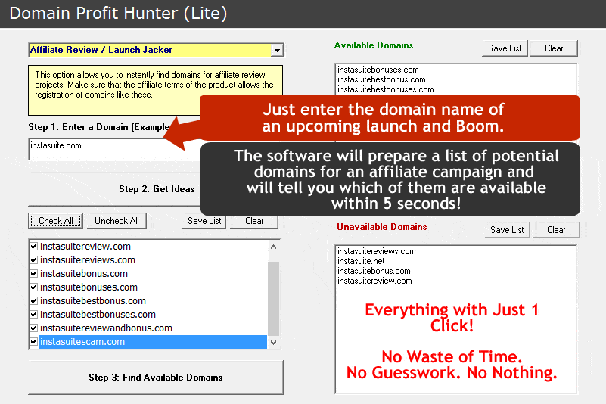Select instasuitebonus.com in Unavailable Domains
The image size is (606, 404).
click(374, 271)
